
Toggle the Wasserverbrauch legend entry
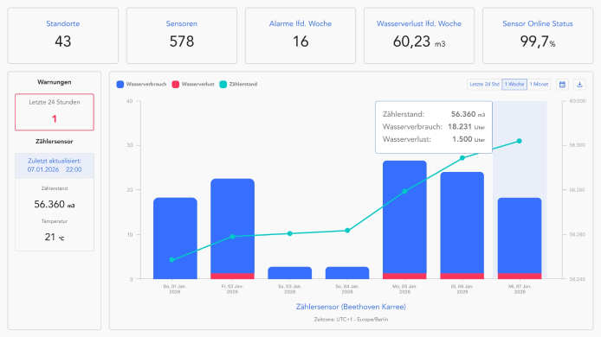click(141, 84)
